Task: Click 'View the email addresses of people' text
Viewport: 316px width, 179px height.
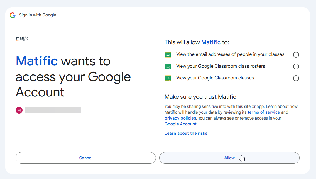Action: tap(230, 54)
